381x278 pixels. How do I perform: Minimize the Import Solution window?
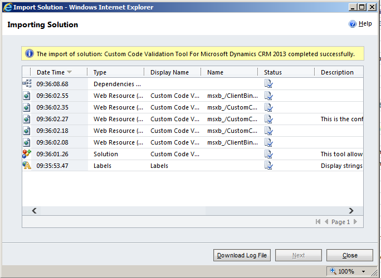[x=353, y=7]
